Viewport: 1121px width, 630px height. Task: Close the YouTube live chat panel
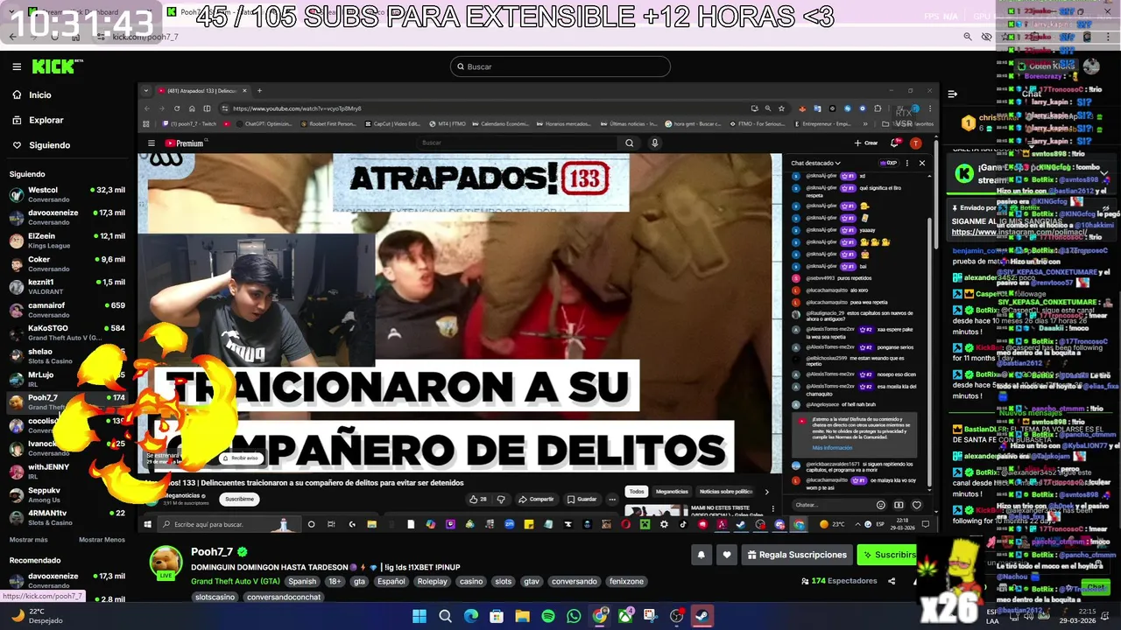click(921, 163)
